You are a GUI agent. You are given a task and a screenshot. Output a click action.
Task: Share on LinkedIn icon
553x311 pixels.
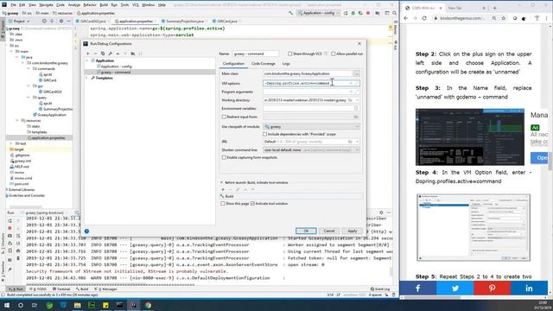[x=529, y=288]
